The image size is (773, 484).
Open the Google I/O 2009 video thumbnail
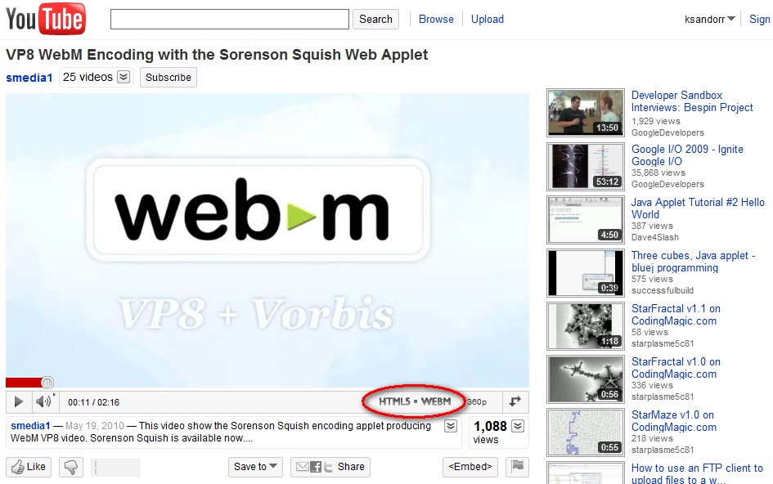tap(585, 166)
